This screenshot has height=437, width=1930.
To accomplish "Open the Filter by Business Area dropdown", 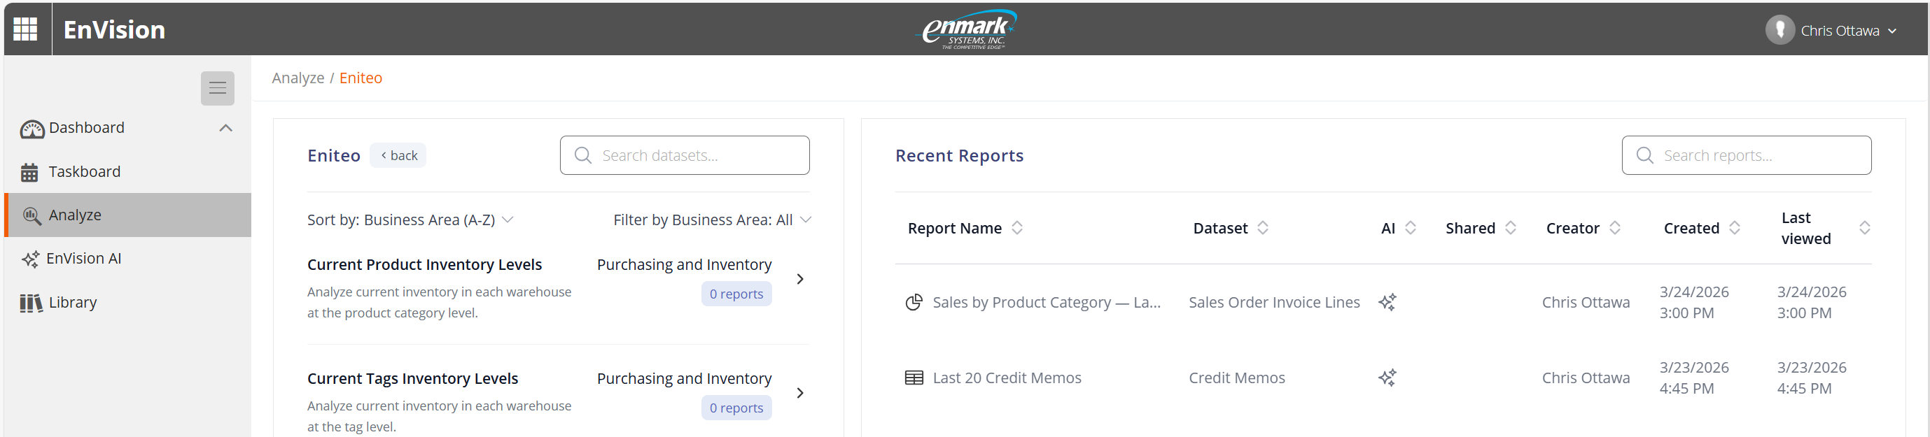I will [x=712, y=220].
